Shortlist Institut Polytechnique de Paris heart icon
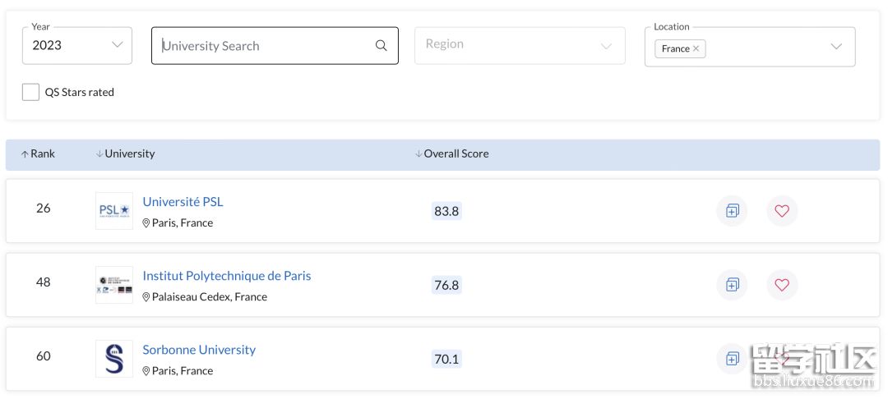Screen dimensions: 888x399 point(782,285)
